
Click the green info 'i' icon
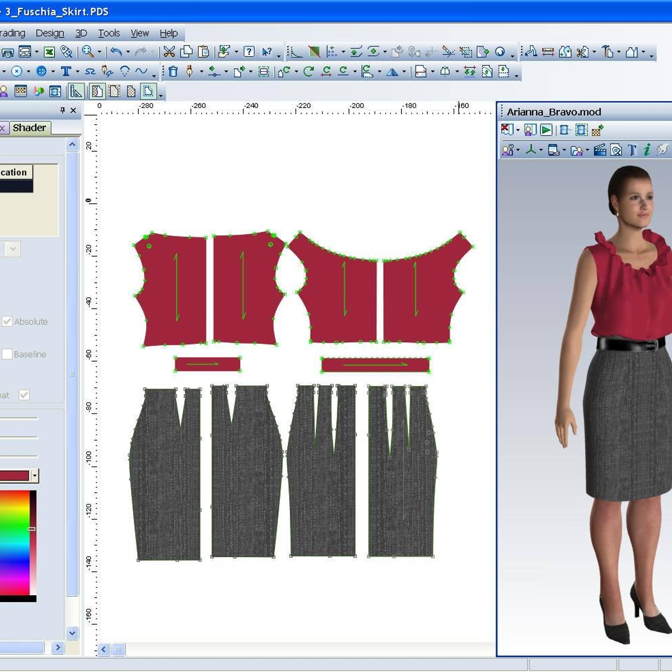647,150
